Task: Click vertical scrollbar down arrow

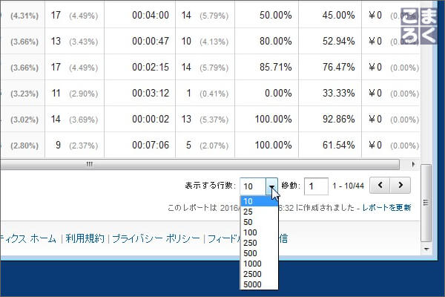Action: tap(426, 249)
